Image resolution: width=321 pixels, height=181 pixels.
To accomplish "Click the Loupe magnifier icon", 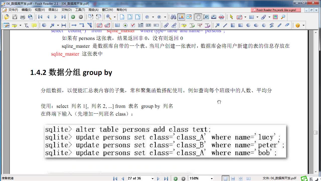I will pyautogui.click(x=283, y=17).
